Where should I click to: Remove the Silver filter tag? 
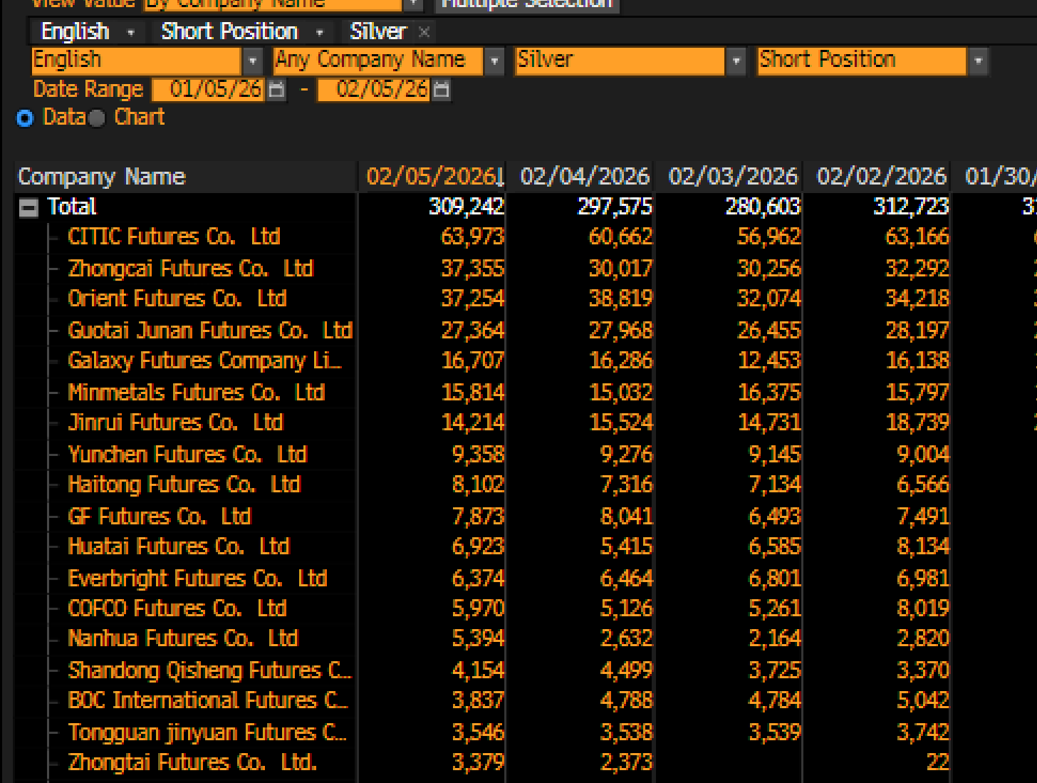point(424,32)
